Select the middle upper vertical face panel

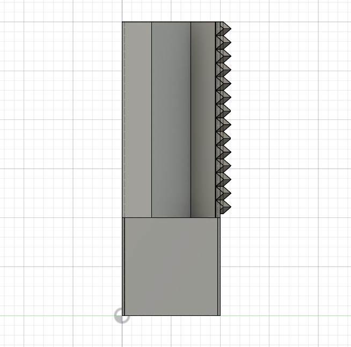coord(171,119)
